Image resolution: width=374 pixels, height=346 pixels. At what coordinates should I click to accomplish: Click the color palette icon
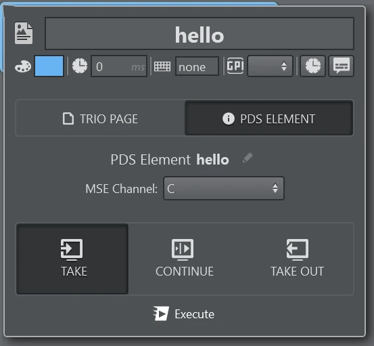(23, 66)
